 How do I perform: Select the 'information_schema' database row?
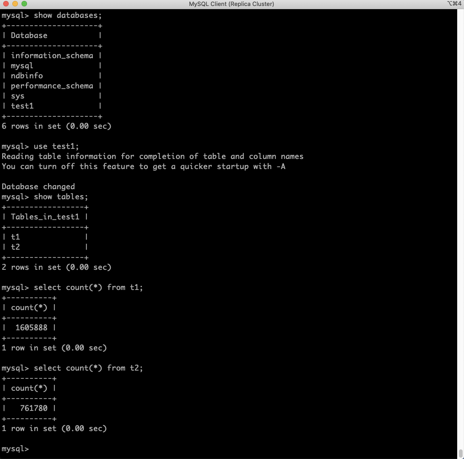52,56
